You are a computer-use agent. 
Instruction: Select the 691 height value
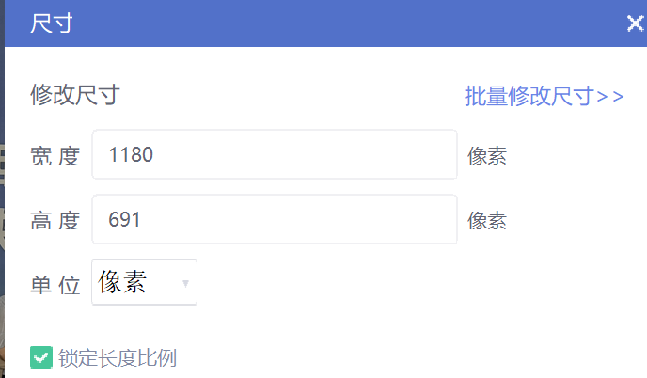point(125,219)
